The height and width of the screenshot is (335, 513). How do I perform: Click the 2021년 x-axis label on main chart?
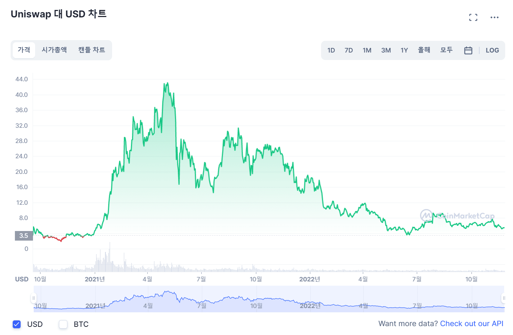coord(95,279)
